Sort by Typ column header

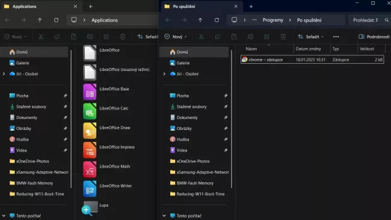pyautogui.click(x=344, y=49)
